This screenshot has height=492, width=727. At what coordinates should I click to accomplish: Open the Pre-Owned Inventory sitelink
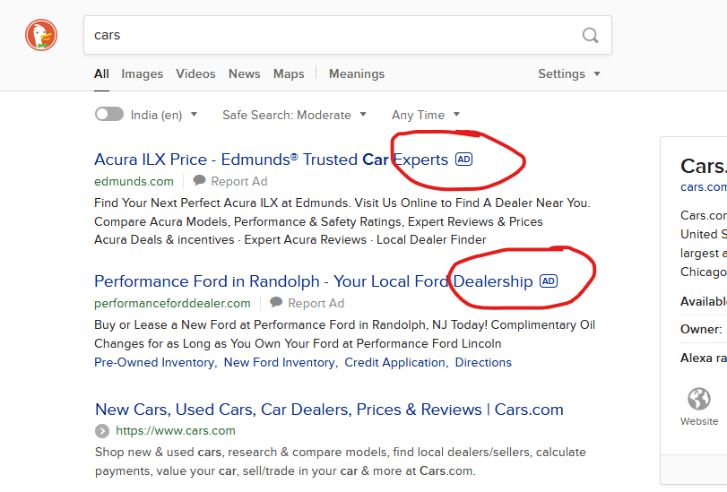coord(155,362)
